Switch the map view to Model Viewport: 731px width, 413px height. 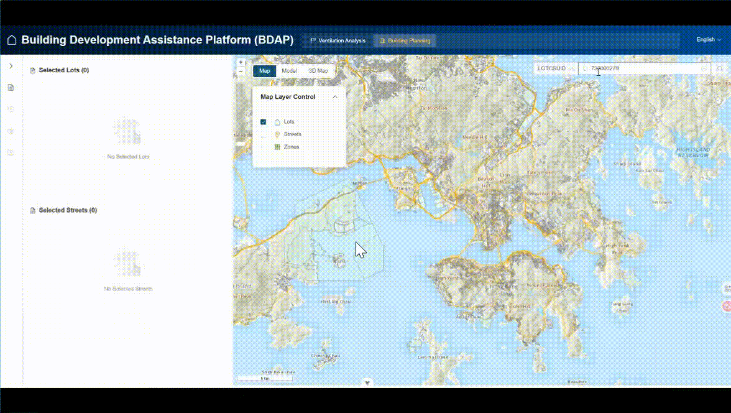pyautogui.click(x=289, y=71)
